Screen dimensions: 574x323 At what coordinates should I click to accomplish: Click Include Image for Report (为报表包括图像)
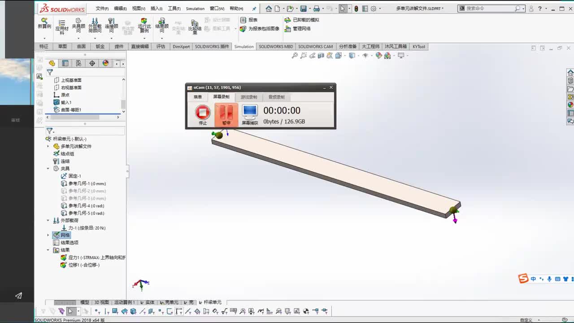click(260, 29)
